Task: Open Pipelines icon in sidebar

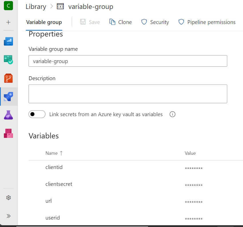Action: click(x=9, y=97)
